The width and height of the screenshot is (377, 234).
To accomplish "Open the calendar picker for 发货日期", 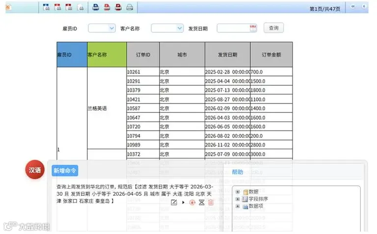I will point(253,28).
